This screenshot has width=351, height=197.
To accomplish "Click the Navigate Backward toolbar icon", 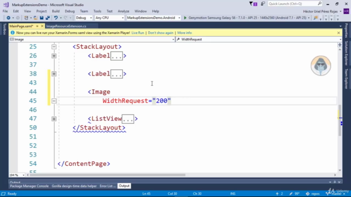I will tap(8, 18).
